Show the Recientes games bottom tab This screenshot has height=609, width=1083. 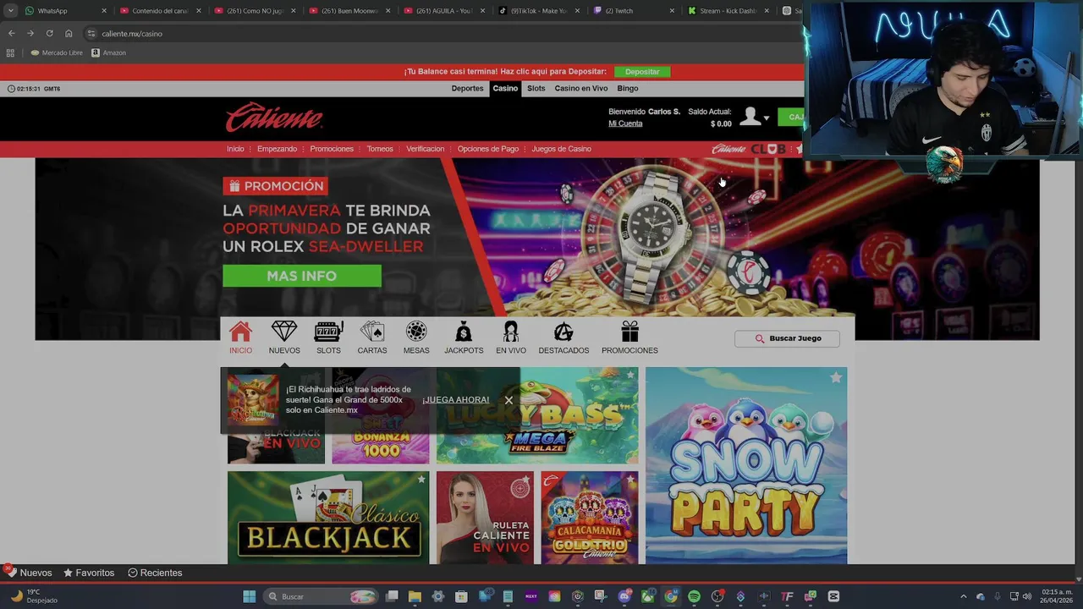point(155,573)
